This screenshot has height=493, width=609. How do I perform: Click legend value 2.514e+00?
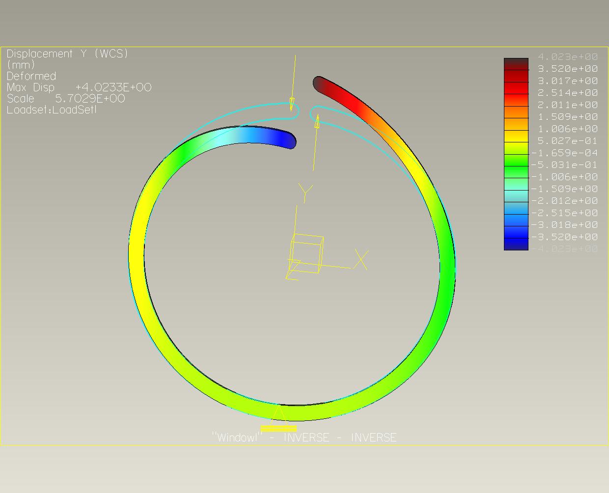568,93
